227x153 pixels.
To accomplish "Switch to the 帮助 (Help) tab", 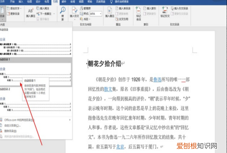I will click(90, 2).
